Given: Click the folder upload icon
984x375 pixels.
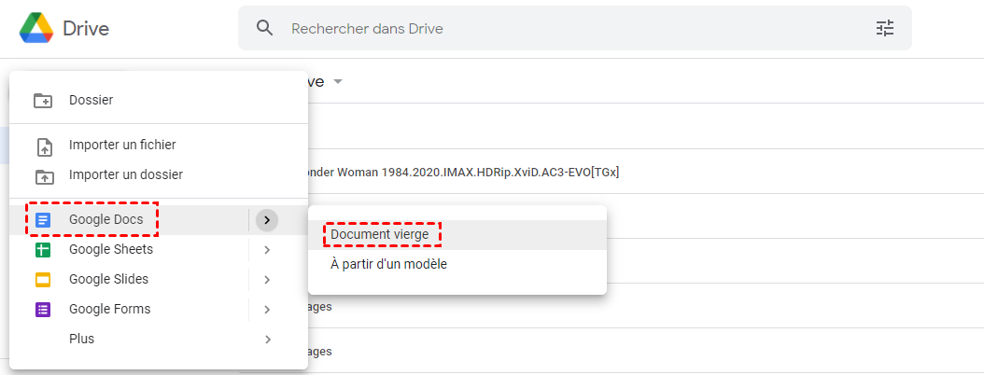Looking at the screenshot, I should click(x=43, y=175).
